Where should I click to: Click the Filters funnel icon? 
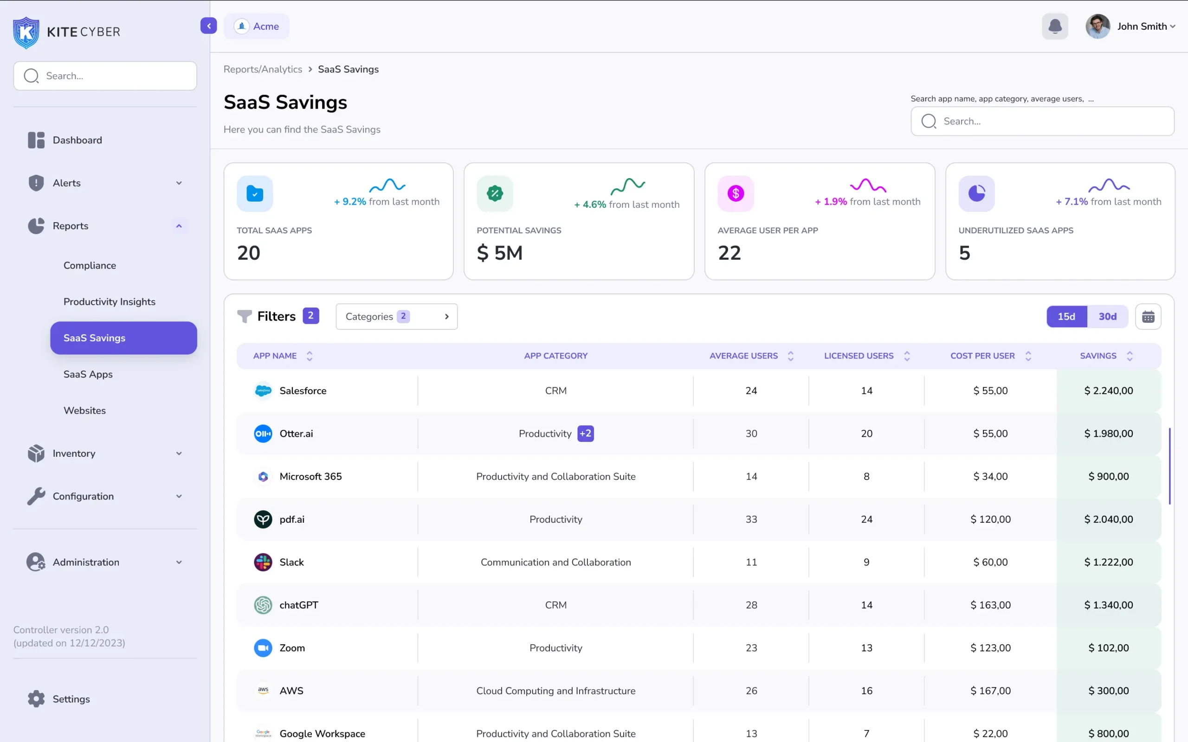pos(245,317)
